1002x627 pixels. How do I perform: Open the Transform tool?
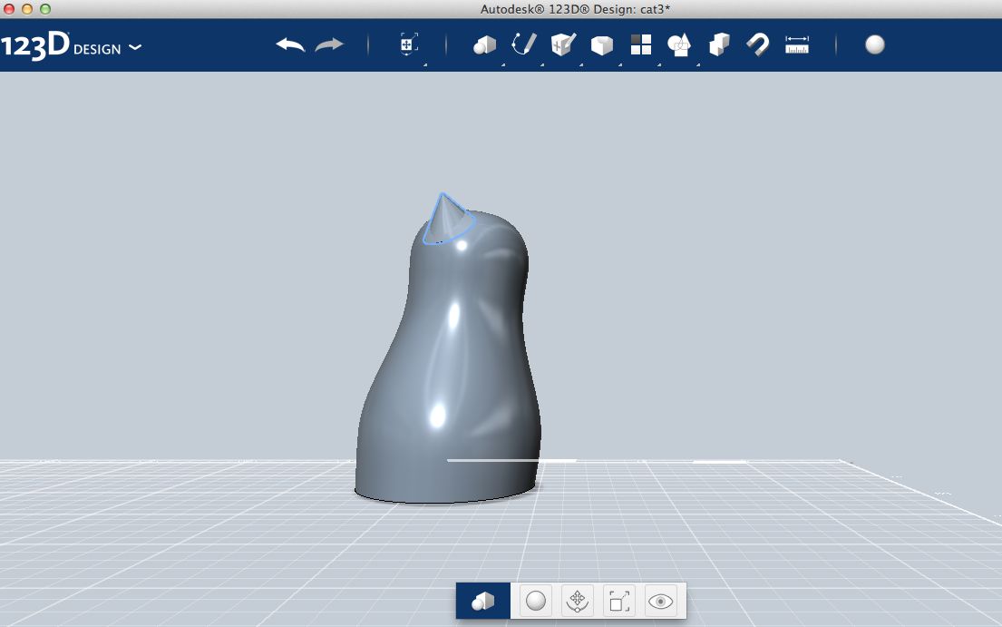pyautogui.click(x=408, y=44)
